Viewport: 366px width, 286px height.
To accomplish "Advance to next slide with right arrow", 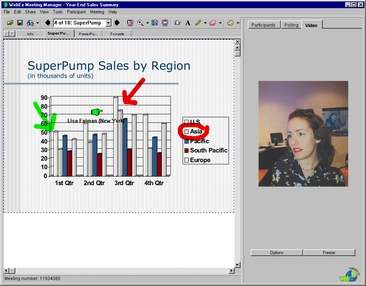I will (x=117, y=23).
